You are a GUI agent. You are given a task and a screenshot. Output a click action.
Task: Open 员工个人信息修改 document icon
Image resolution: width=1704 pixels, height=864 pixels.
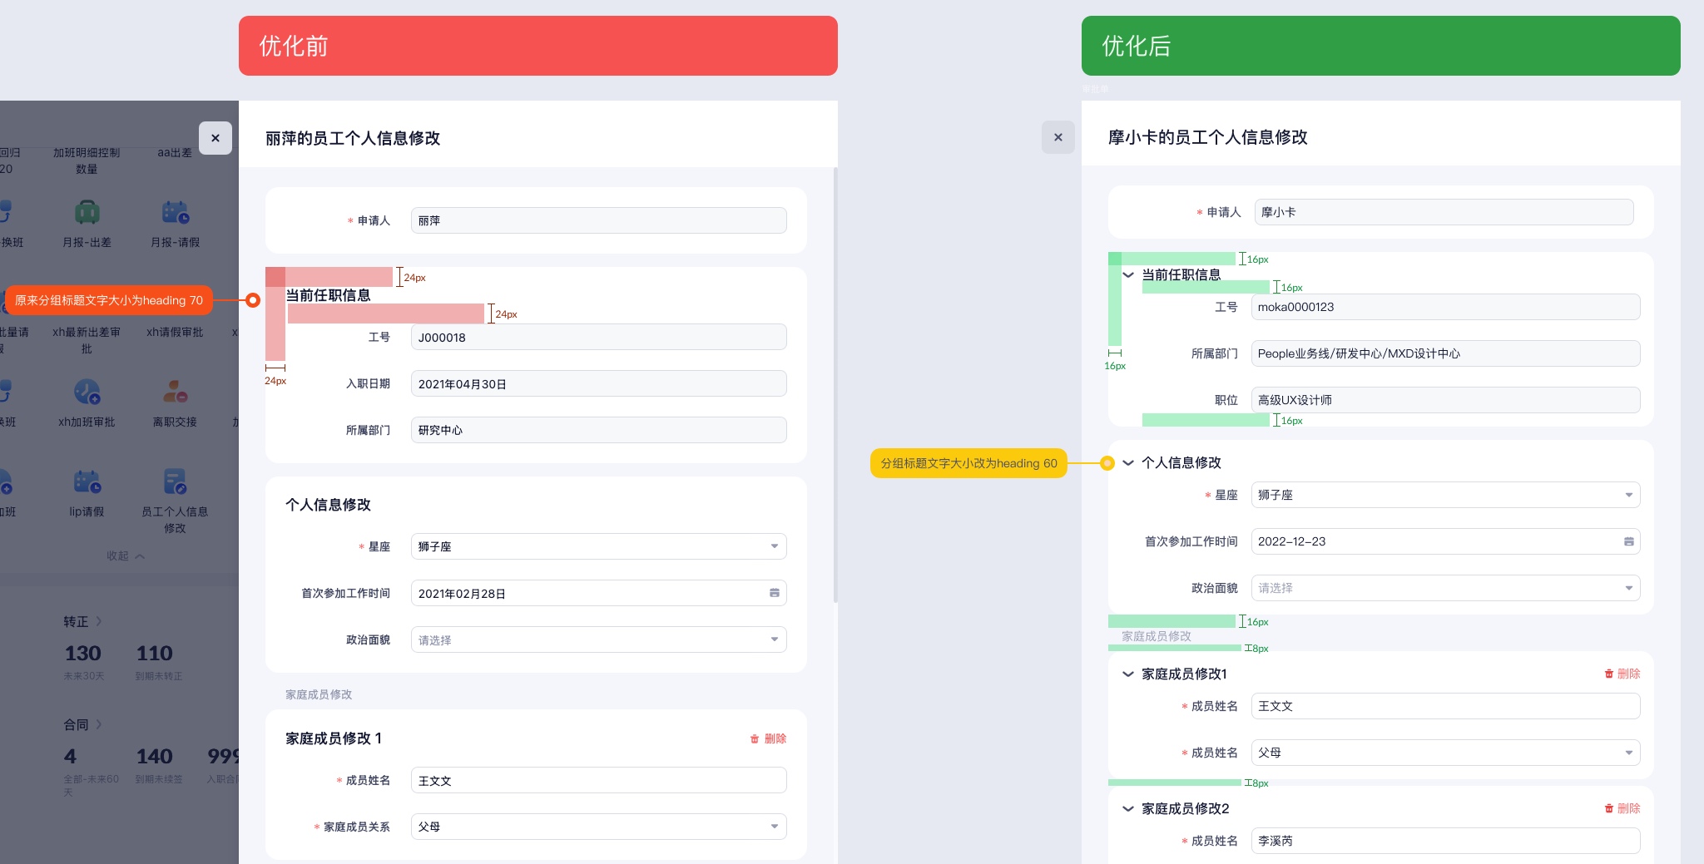click(176, 481)
